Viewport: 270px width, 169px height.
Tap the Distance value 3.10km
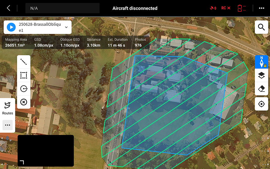click(94, 45)
